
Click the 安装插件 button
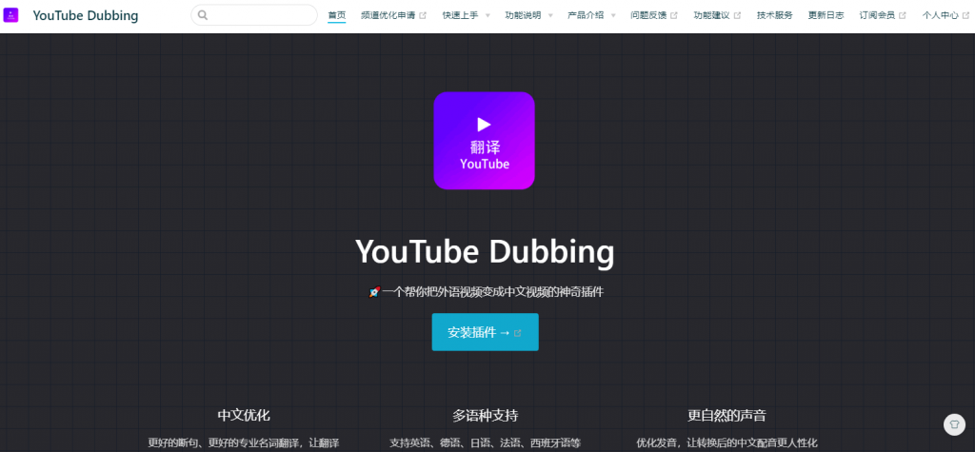tap(485, 332)
